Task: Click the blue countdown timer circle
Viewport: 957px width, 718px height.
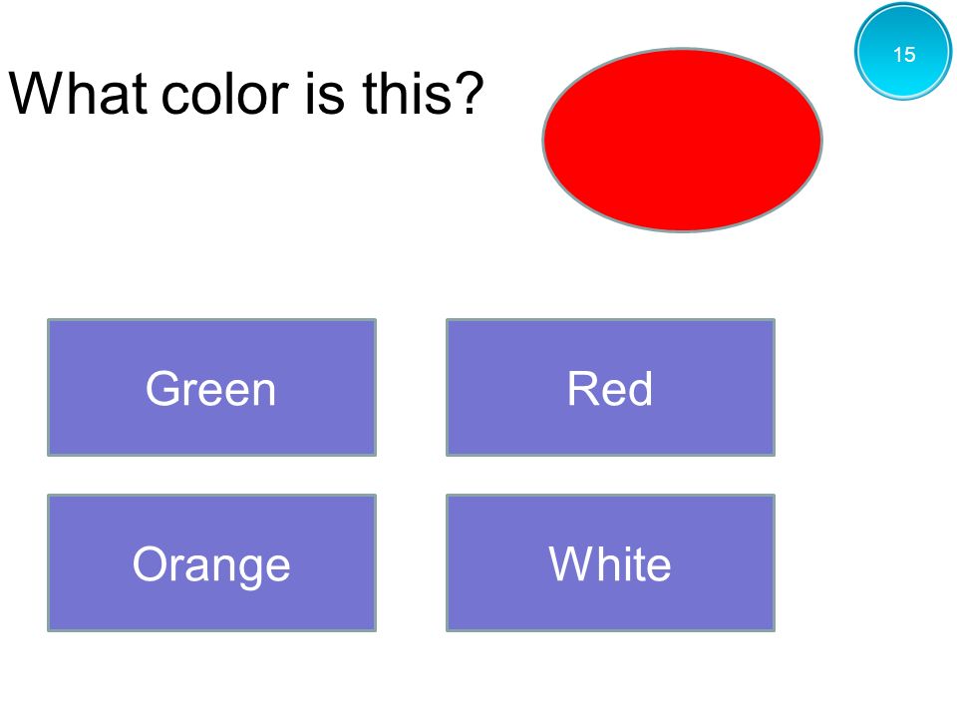Action: (x=903, y=52)
